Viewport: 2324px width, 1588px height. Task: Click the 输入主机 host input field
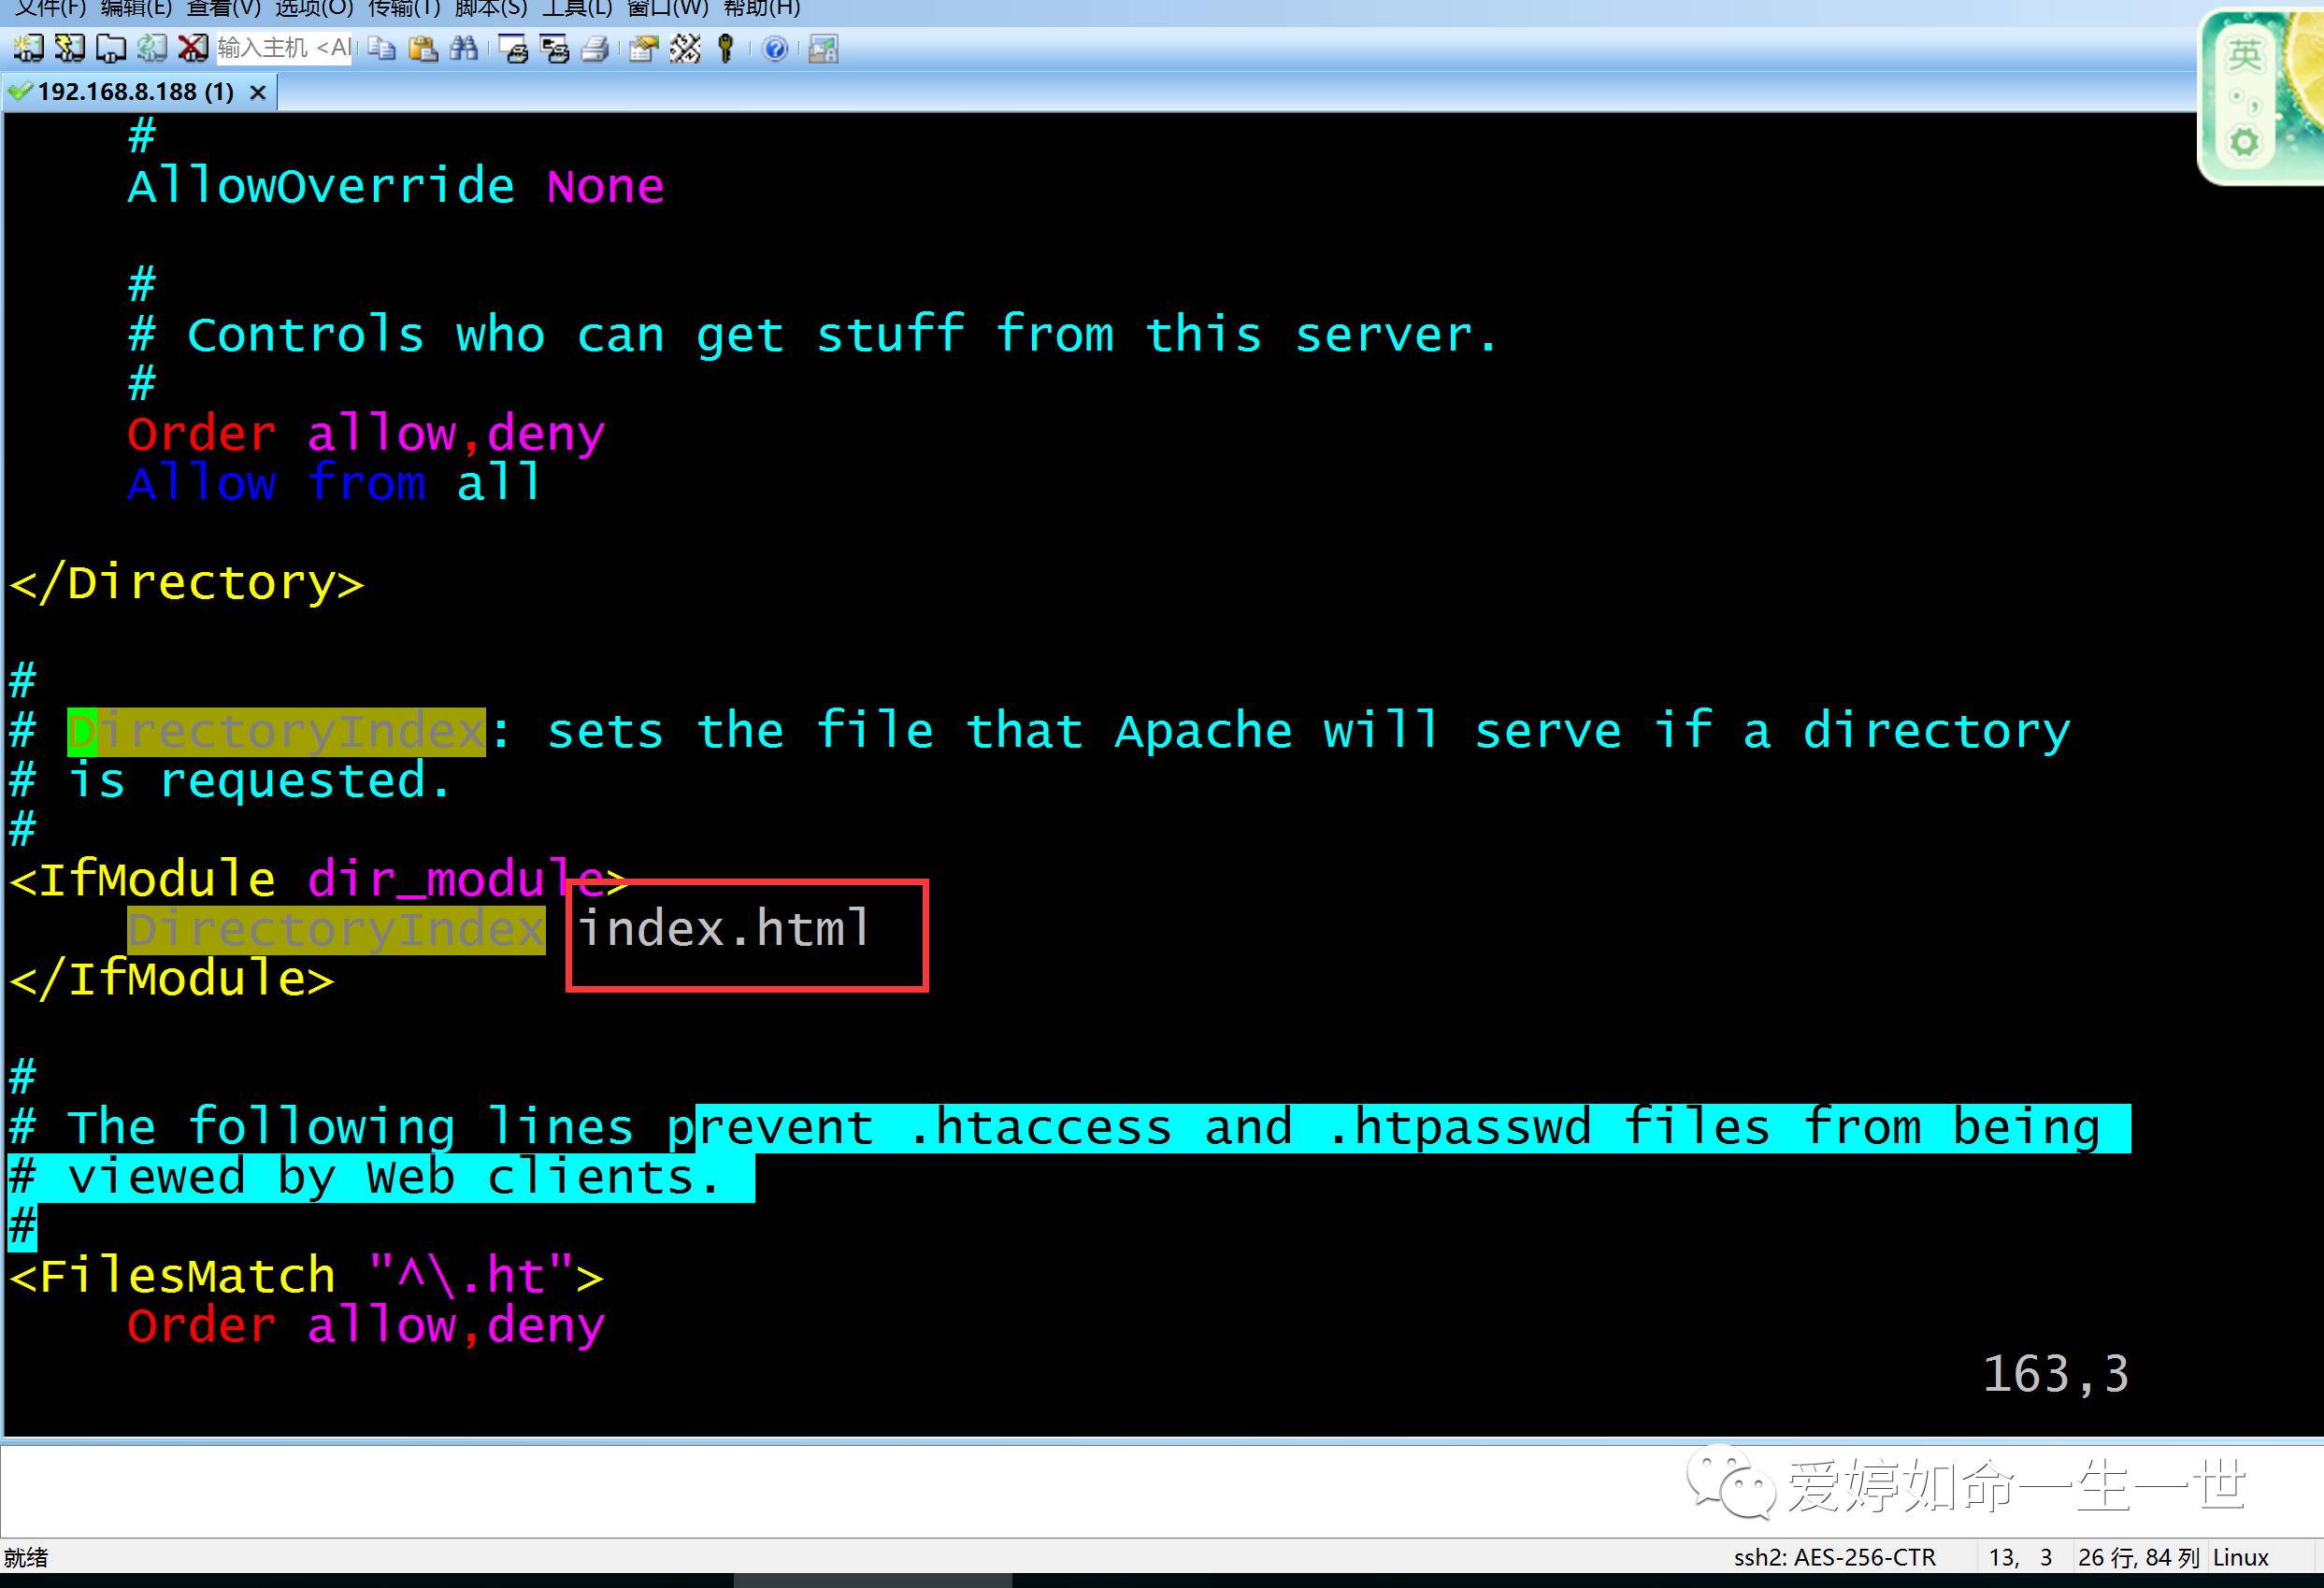[x=283, y=48]
